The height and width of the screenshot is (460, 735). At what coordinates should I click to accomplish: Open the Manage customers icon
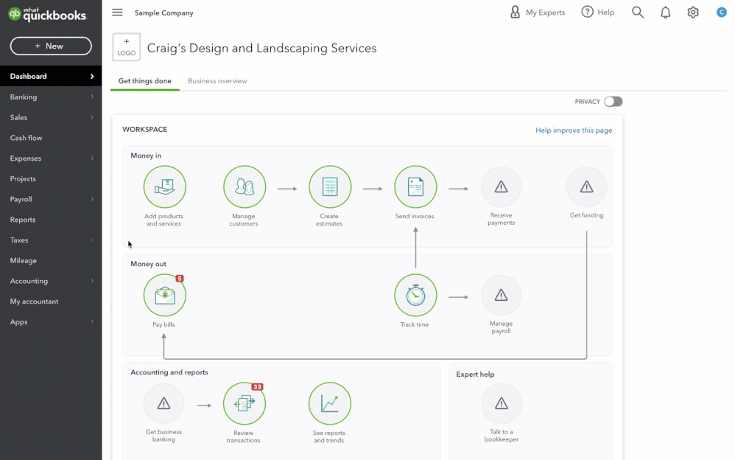[245, 187]
